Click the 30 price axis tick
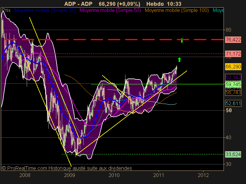246x184 pixels. coord(228,164)
